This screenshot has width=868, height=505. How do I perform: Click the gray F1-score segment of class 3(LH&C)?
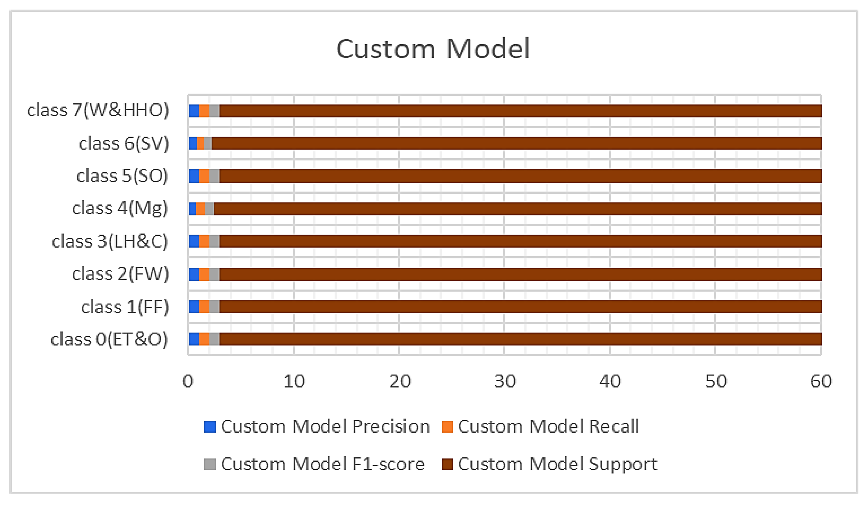[214, 241]
